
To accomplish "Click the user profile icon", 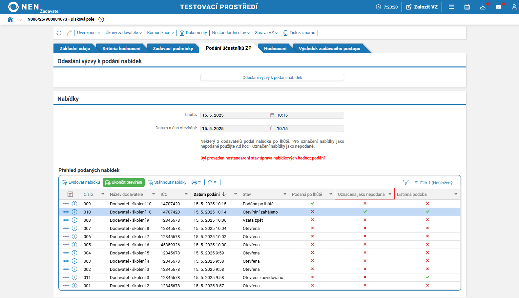I will coord(514,7).
